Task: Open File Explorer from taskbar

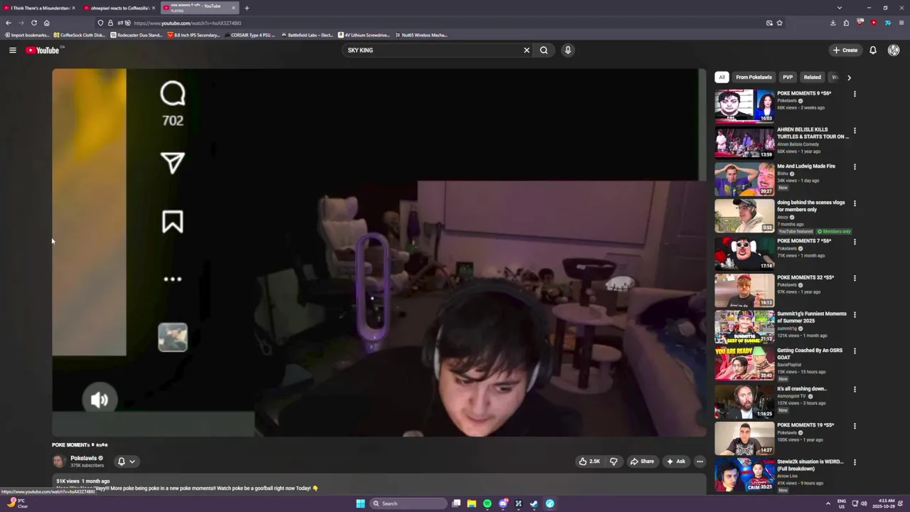Action: [x=471, y=503]
